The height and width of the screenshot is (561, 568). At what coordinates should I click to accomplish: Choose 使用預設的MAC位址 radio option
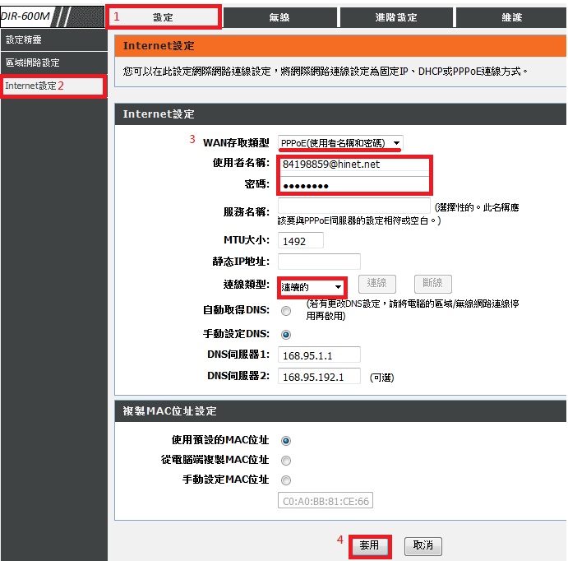coord(286,440)
